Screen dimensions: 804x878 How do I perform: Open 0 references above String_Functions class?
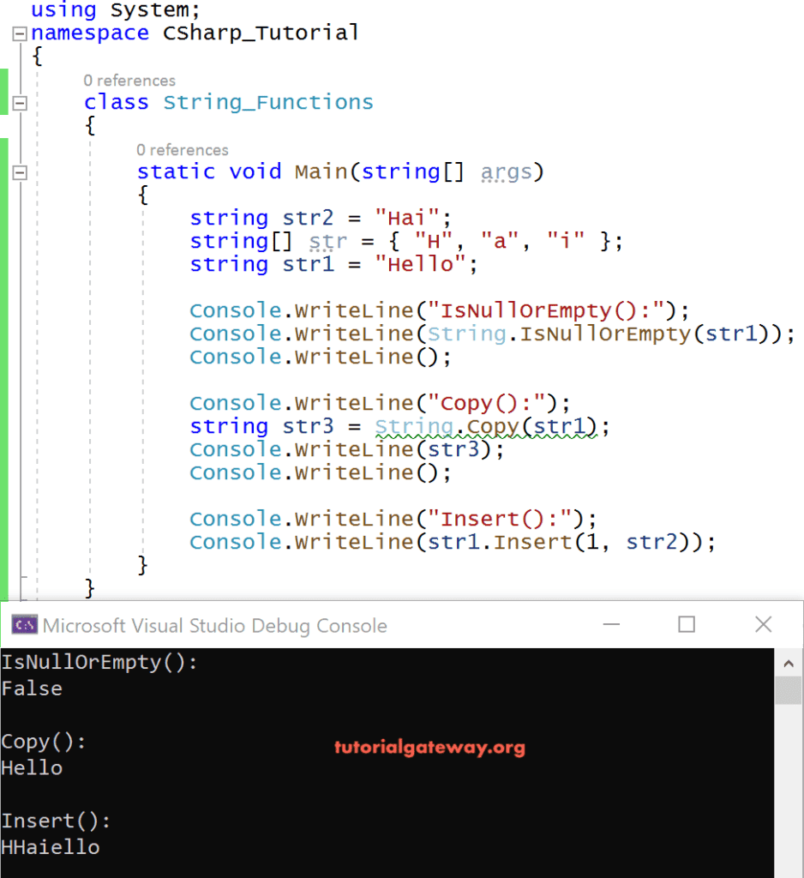pos(129,81)
